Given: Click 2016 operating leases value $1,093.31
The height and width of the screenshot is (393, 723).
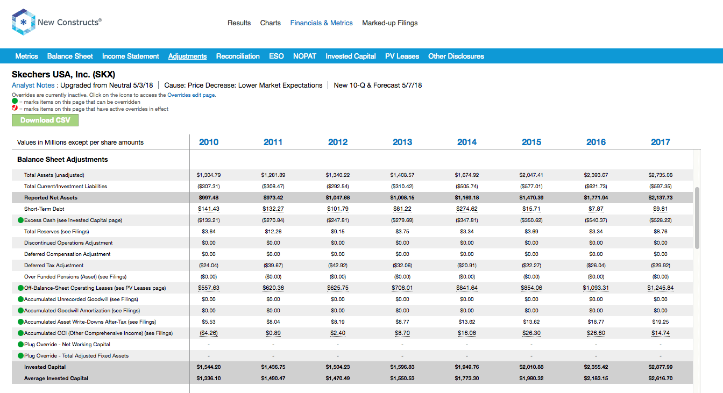Looking at the screenshot, I should 596,288.
